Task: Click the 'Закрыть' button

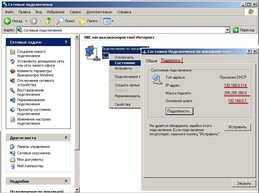Action: (241, 183)
